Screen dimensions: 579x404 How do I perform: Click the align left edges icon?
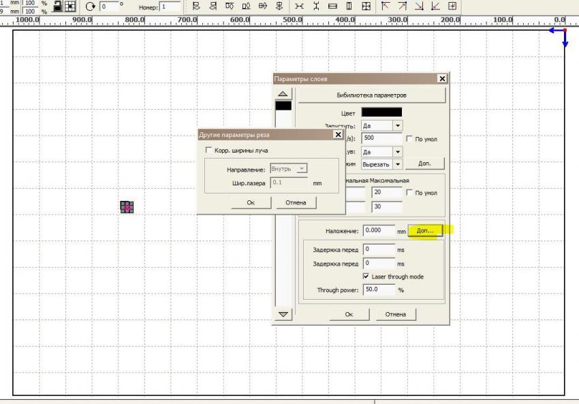tap(197, 6)
